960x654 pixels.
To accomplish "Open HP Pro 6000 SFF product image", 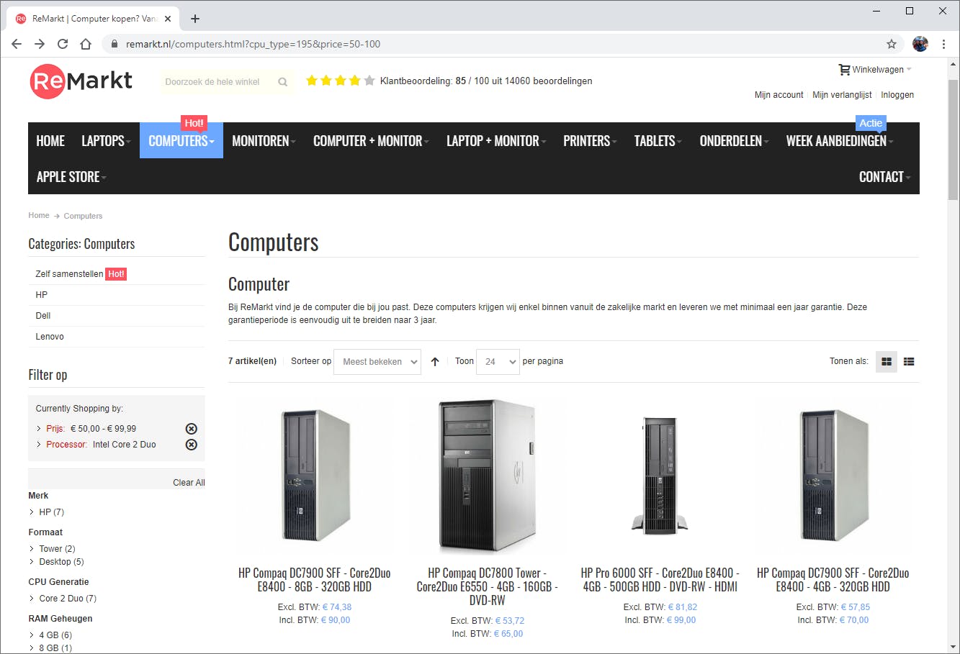I will (x=660, y=476).
